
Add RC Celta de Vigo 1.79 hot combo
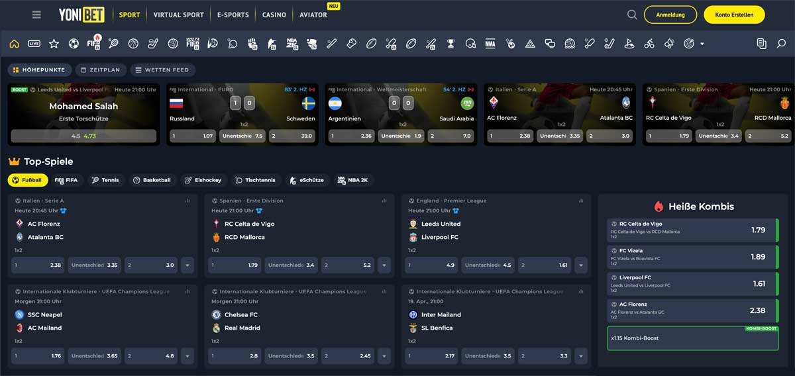(692, 230)
